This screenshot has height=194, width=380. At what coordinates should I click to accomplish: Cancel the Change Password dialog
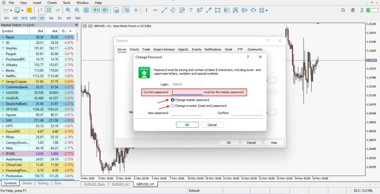[x=212, y=125]
